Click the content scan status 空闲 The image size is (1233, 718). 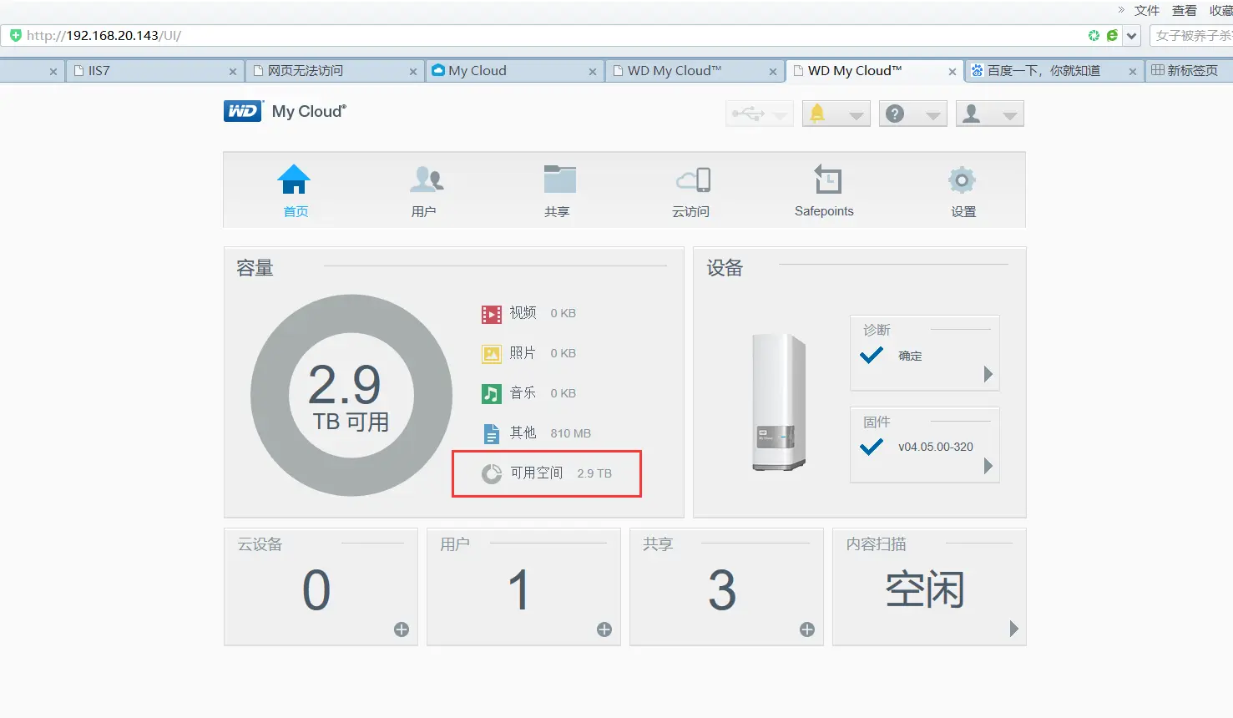pos(925,590)
